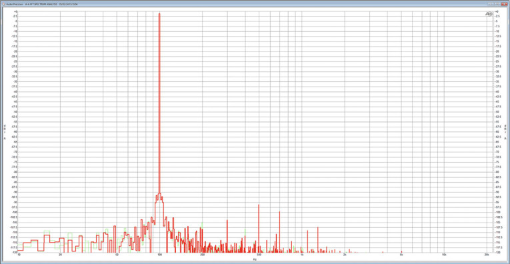Viewport: 510px width, 264px height.
Task: Click the dBr A unit label on right axis
Action: [505, 132]
